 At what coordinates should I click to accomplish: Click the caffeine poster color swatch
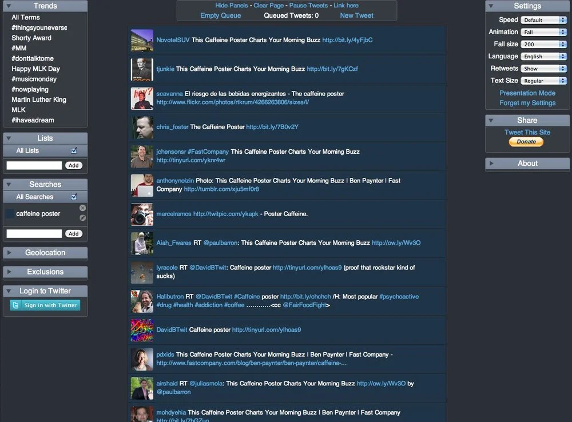point(10,213)
